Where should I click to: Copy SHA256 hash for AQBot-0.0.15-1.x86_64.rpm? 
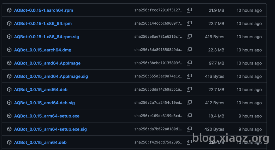189,23
